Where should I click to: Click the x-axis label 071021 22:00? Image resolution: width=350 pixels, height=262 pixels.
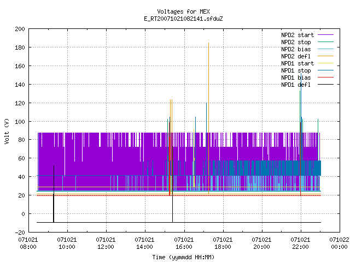click(x=300, y=243)
